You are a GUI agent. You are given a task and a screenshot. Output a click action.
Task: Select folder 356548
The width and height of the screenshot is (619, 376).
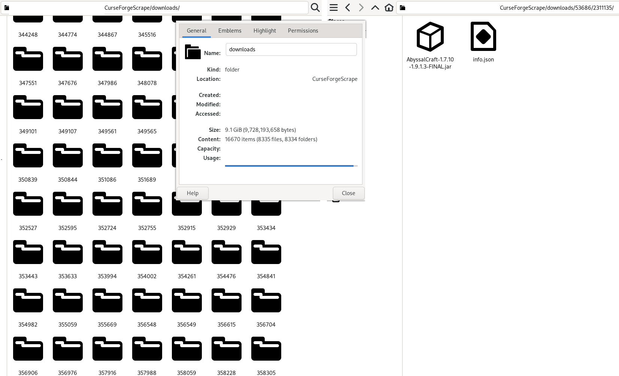[x=147, y=300]
